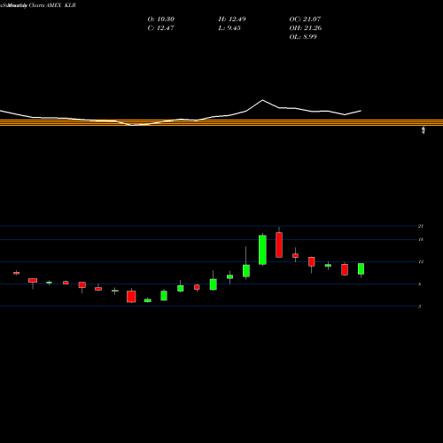The height and width of the screenshot is (443, 443).
Task: Click the '21' price axis label
Action: click(x=421, y=226)
